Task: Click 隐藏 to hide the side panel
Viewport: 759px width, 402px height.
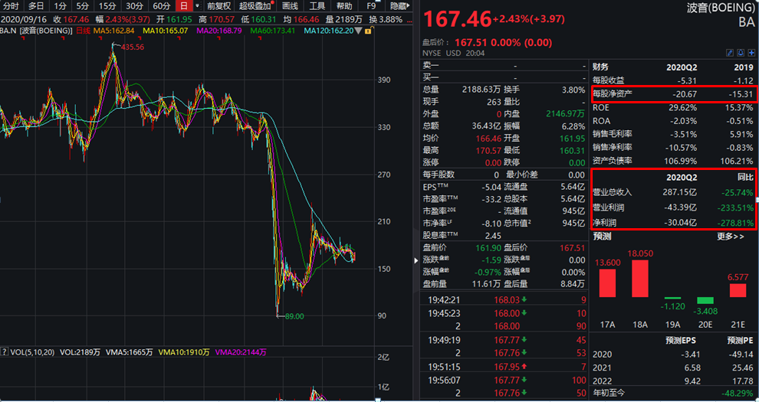Action: [x=400, y=6]
